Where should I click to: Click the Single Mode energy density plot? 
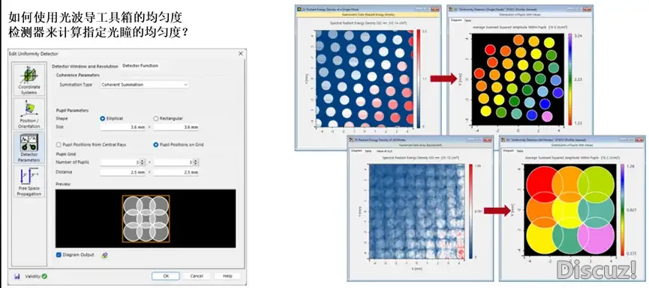pos(364,79)
